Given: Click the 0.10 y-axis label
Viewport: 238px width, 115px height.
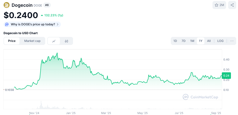Looking at the screenshot, I should 226,90.
